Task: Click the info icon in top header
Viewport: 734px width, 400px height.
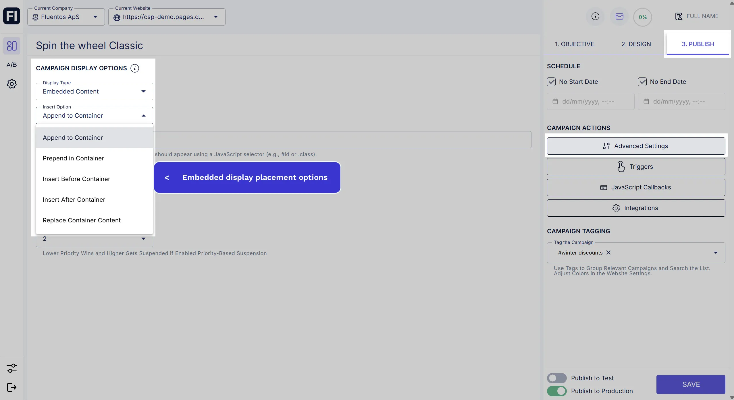Action: [595, 16]
